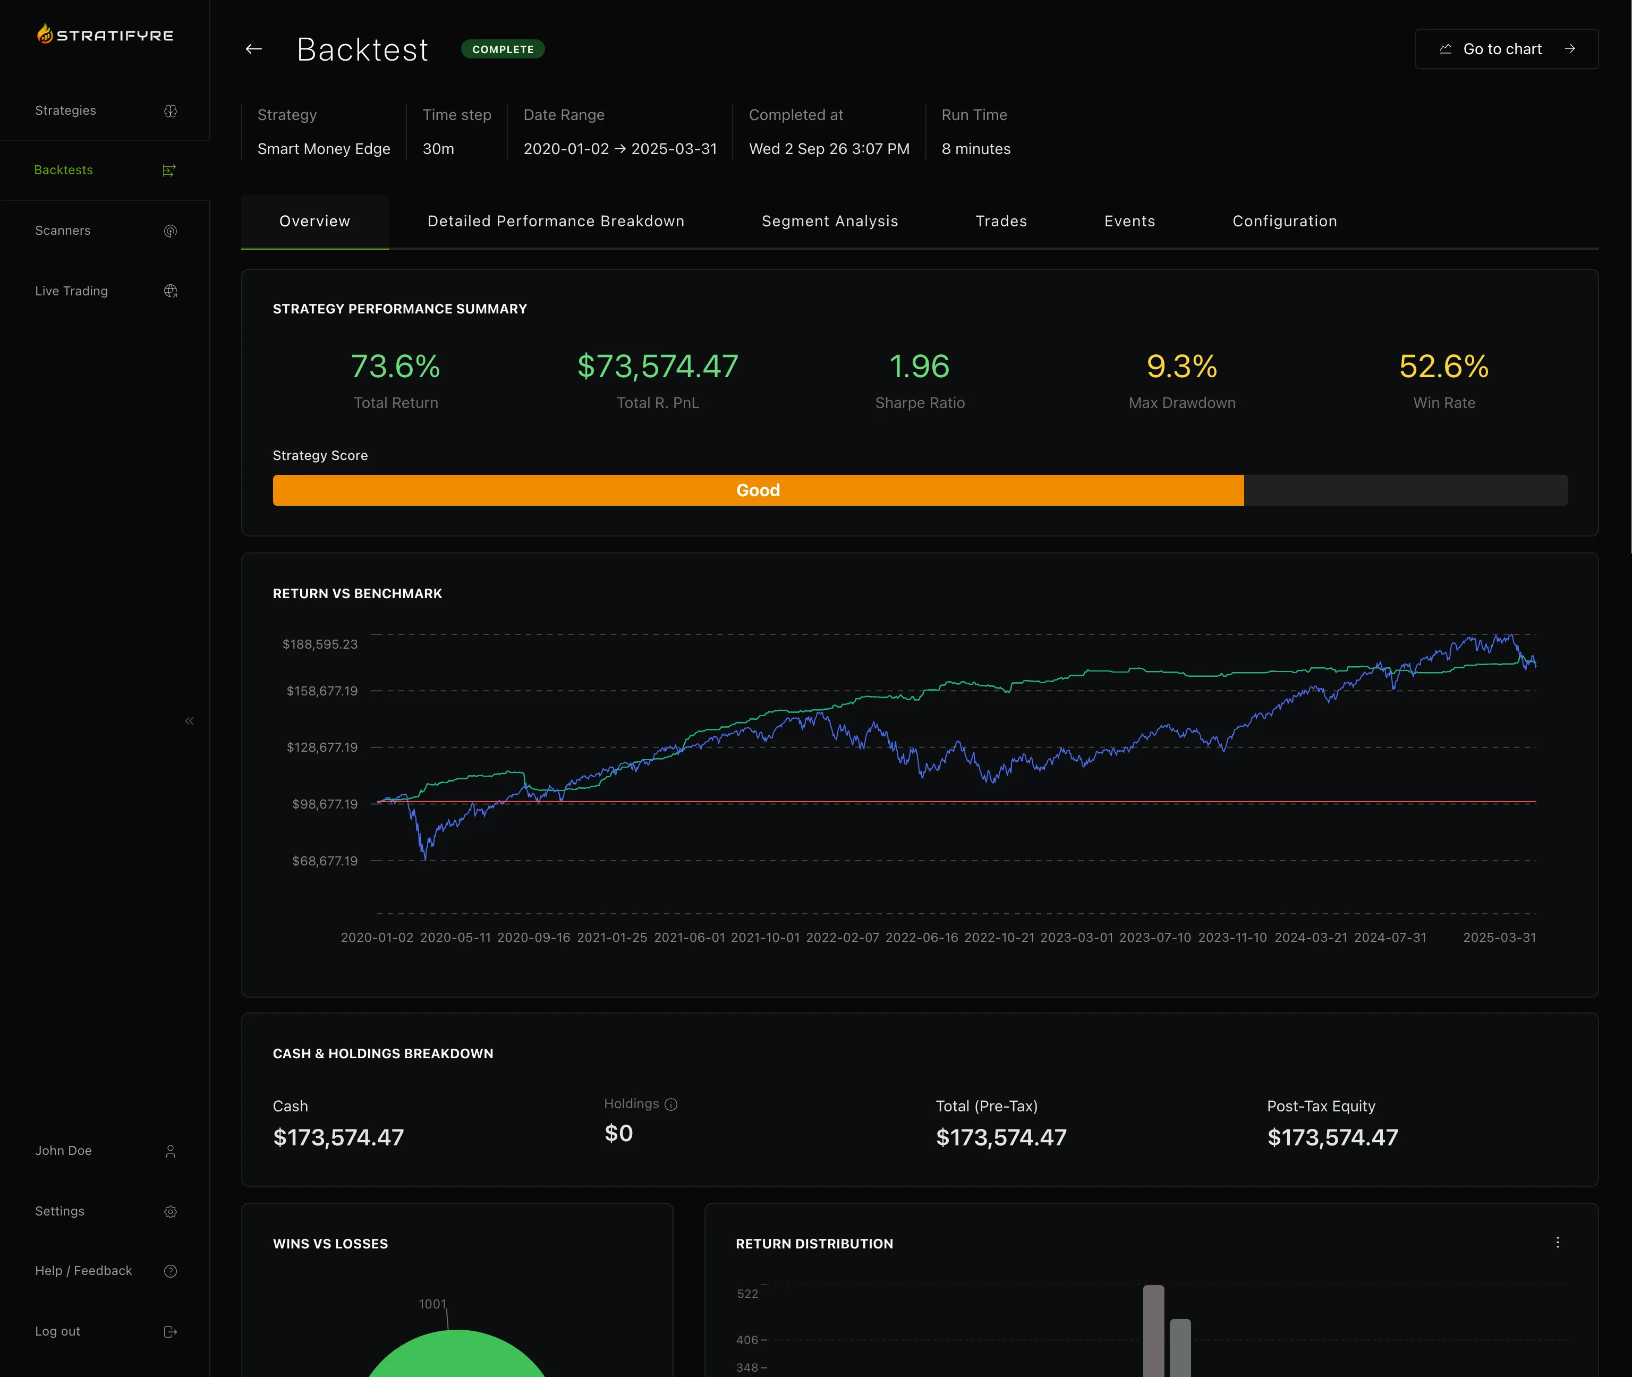This screenshot has width=1632, height=1377.
Task: Click the 30m time step value
Action: click(x=438, y=149)
